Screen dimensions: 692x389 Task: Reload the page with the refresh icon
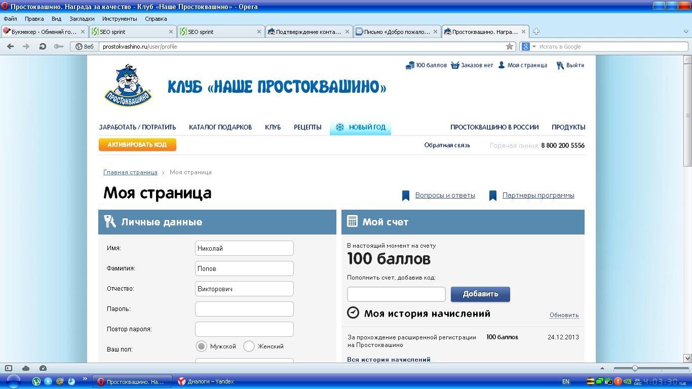pos(43,47)
